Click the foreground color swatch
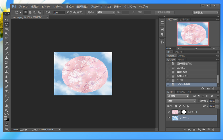This screenshot has height=140, width=223. click(x=5, y=118)
